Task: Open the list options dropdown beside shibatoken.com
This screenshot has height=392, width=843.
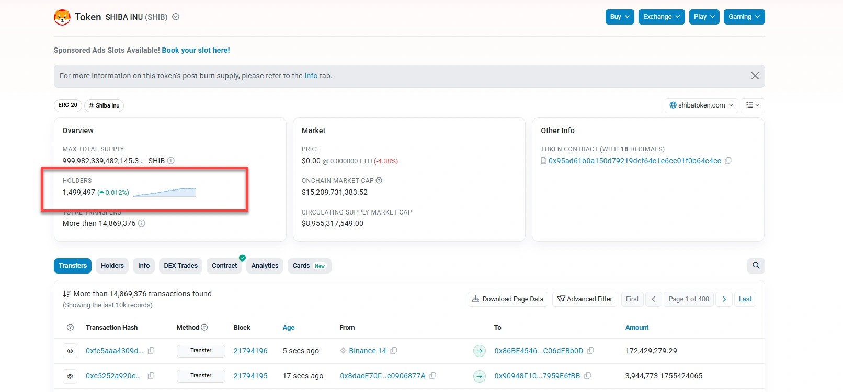Action: pyautogui.click(x=753, y=105)
